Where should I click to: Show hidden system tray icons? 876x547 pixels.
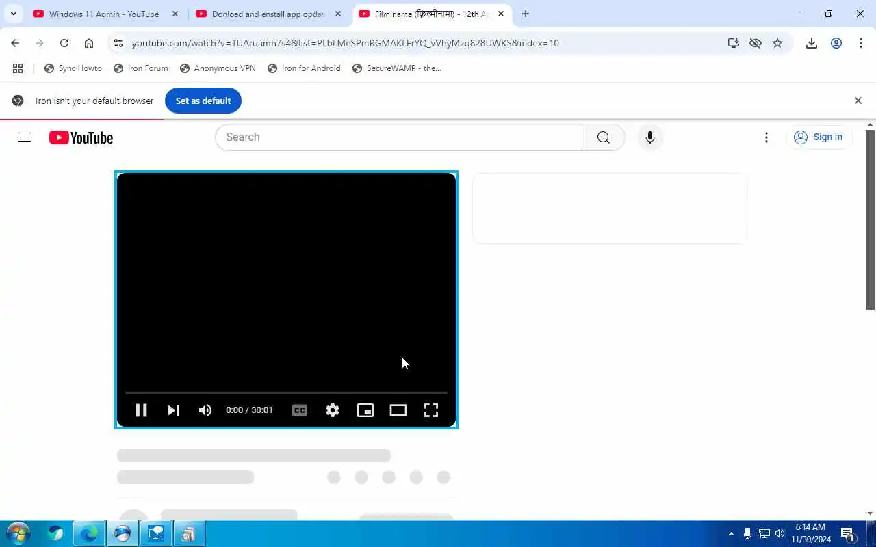731,533
